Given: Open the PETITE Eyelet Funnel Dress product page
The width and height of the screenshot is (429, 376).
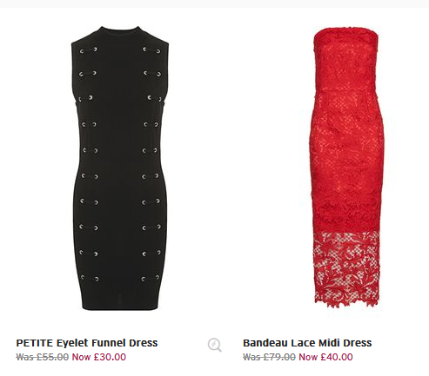Looking at the screenshot, I should [x=87, y=343].
